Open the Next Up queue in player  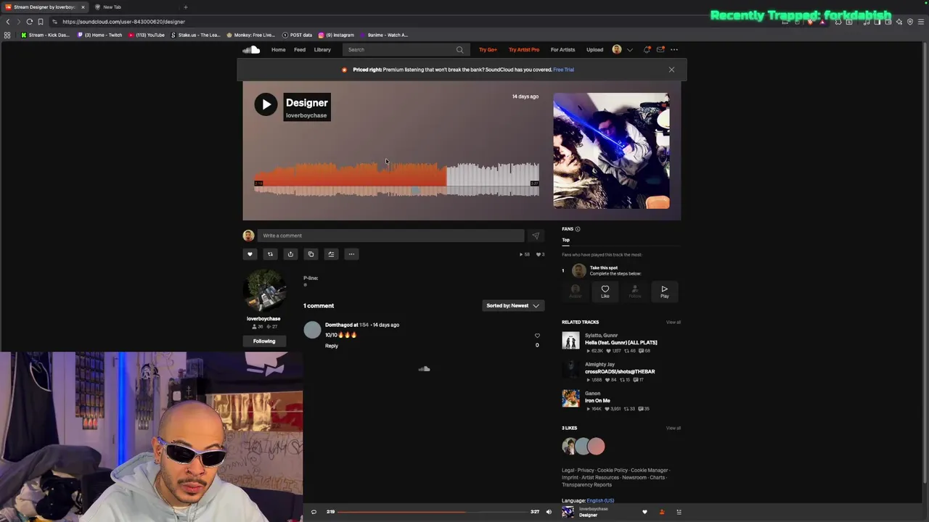click(x=679, y=513)
